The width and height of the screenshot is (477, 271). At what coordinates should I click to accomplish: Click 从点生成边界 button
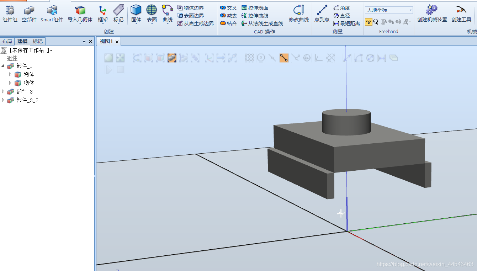[x=196, y=23]
